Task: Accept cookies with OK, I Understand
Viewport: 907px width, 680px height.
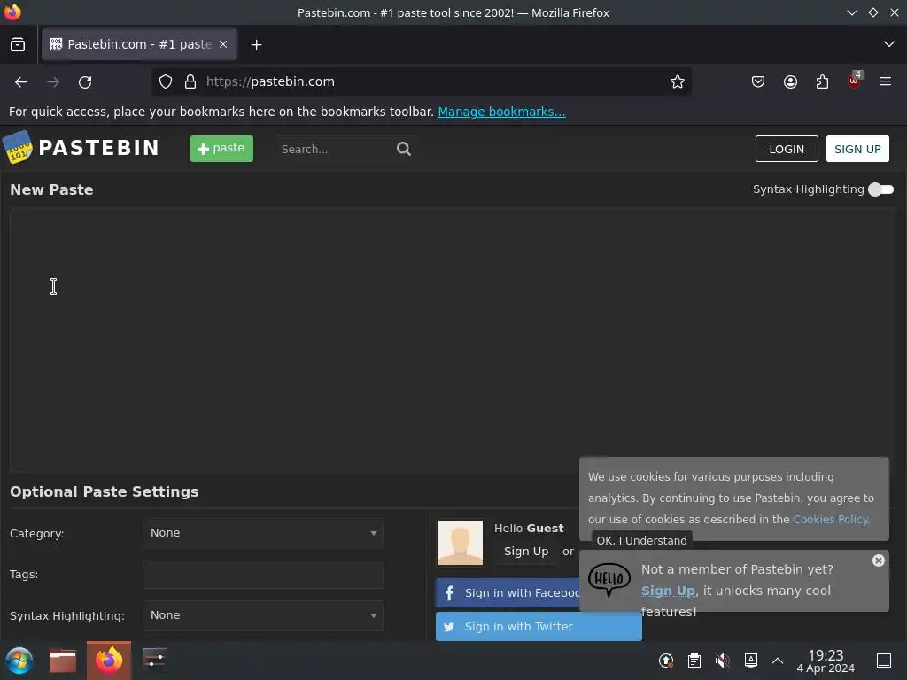Action: (641, 541)
